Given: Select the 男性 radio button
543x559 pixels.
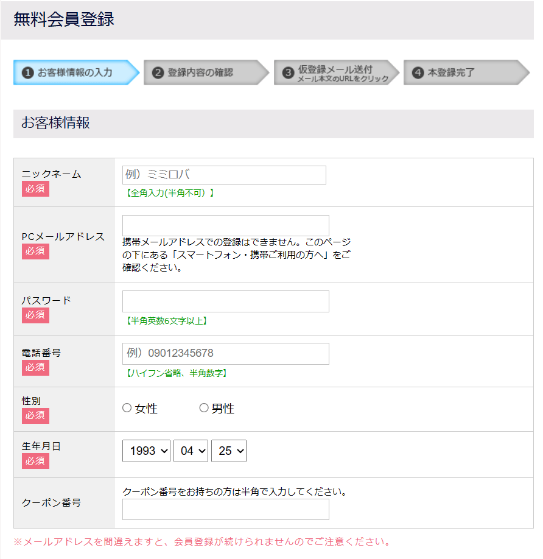Looking at the screenshot, I should [204, 409].
